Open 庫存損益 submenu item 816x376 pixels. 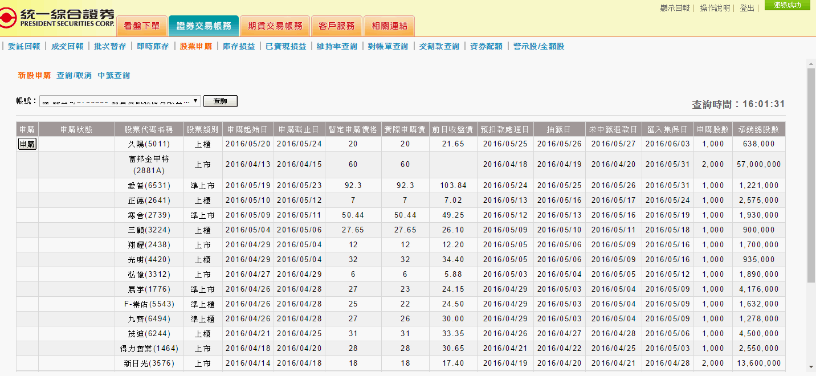pos(239,47)
